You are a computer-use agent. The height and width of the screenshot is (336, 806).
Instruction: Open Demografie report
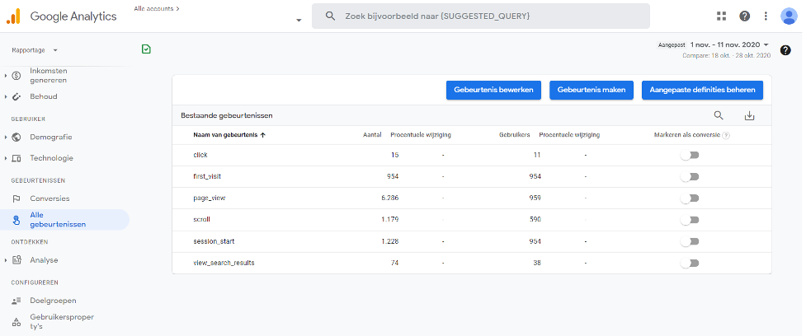click(51, 137)
